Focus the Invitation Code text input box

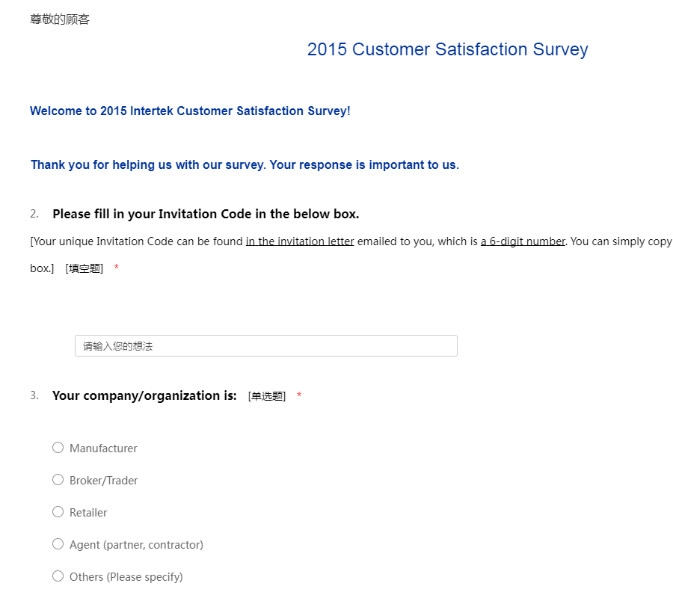(x=265, y=346)
